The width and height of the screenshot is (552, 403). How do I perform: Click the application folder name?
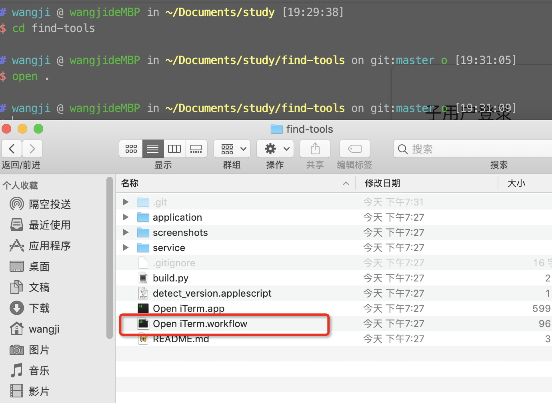[177, 217]
